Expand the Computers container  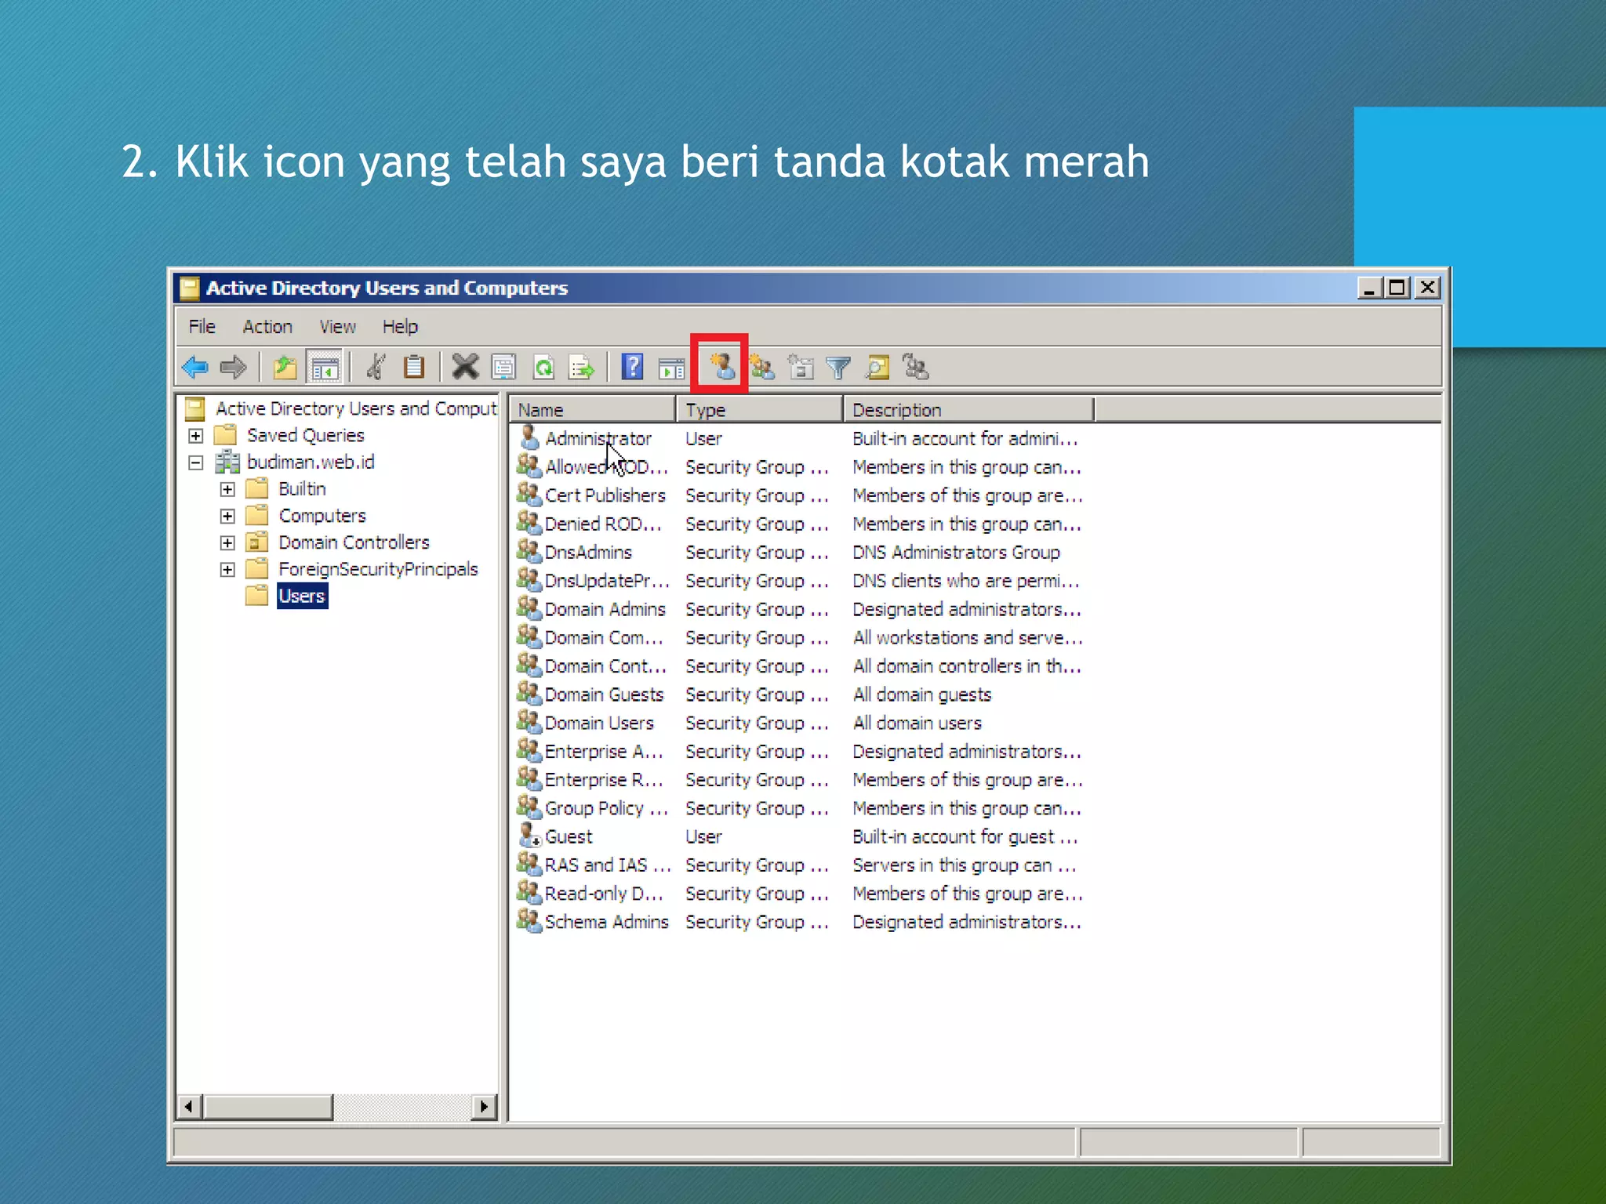(x=227, y=516)
